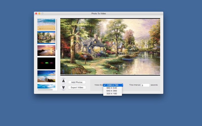This screenshot has height=126, width=202.
Task: Select the cottage painting thumbnail
Action: (x=46, y=38)
